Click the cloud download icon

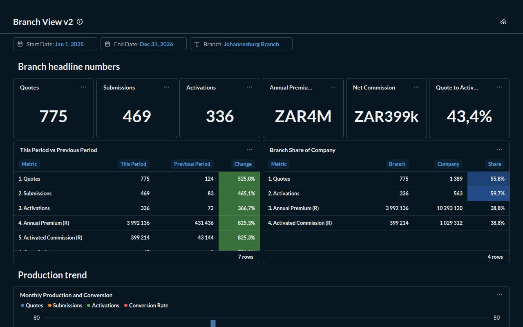[503, 22]
